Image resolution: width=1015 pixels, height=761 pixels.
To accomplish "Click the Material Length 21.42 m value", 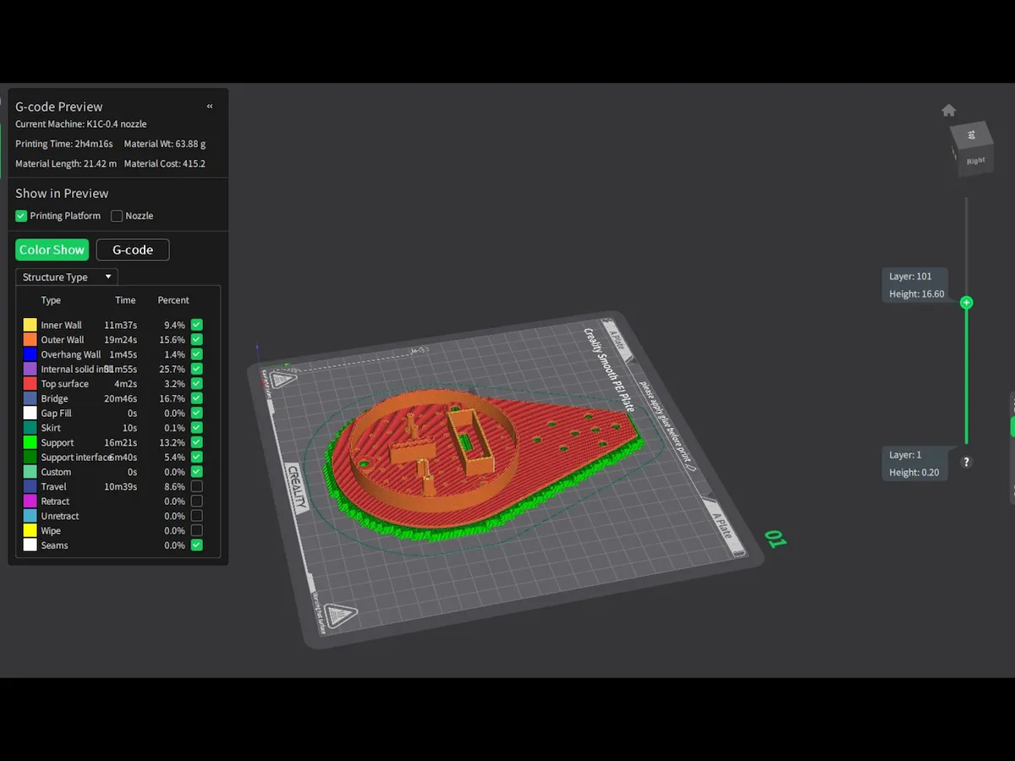I will (x=100, y=164).
